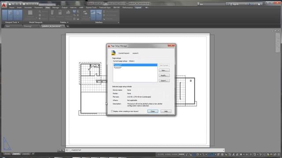
Task: Open the AutoCAD application menu button
Action: click(4, 5)
